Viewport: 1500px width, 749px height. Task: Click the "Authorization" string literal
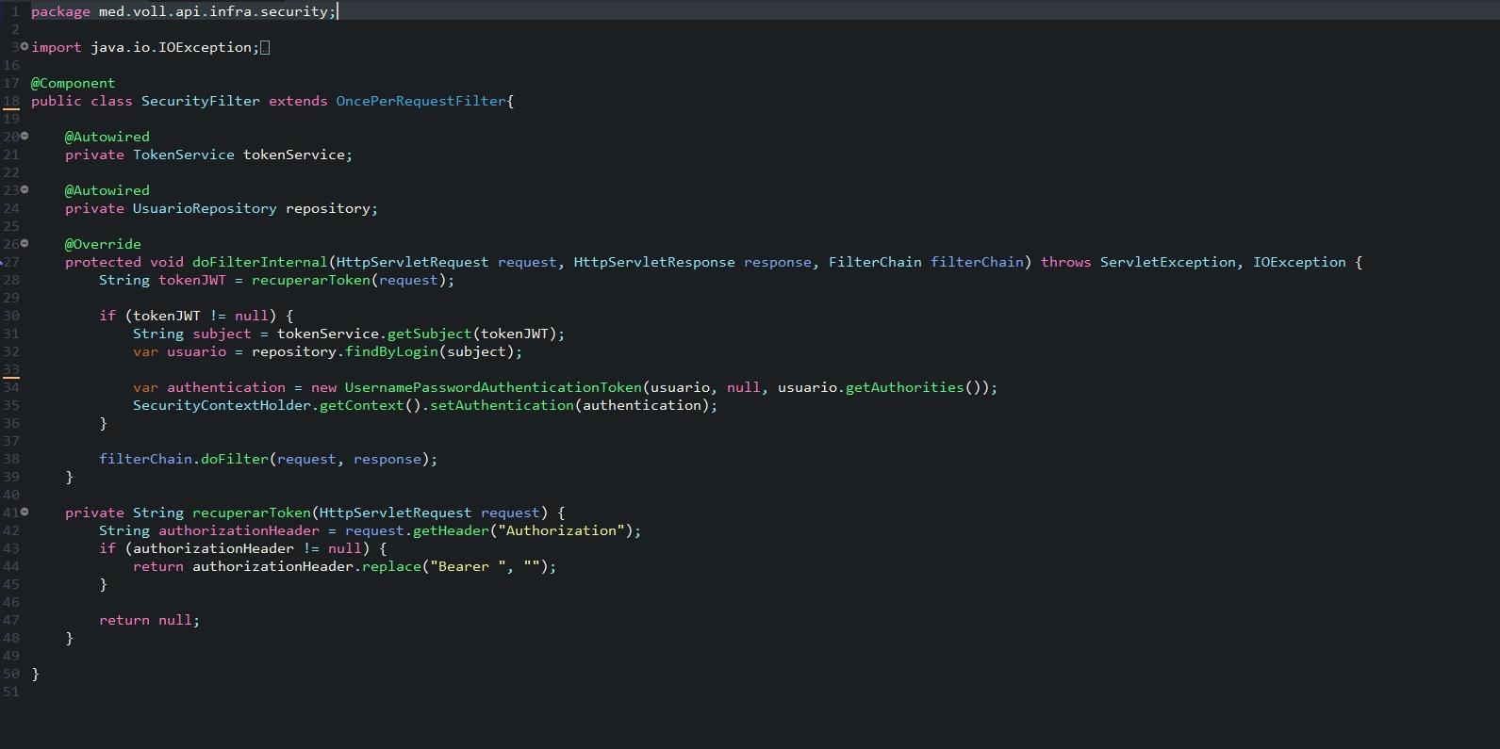coord(561,530)
